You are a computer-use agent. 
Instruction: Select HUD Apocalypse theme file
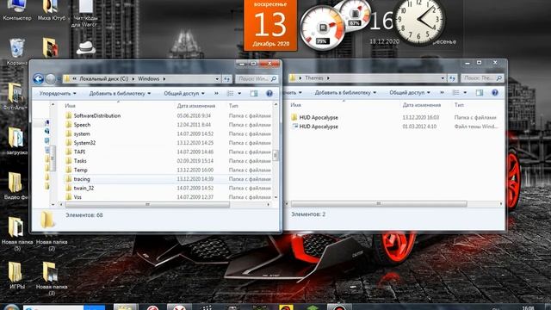coord(319,127)
